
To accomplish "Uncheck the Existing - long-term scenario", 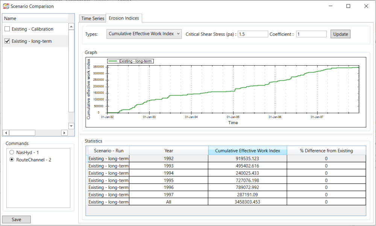I will (x=7, y=41).
